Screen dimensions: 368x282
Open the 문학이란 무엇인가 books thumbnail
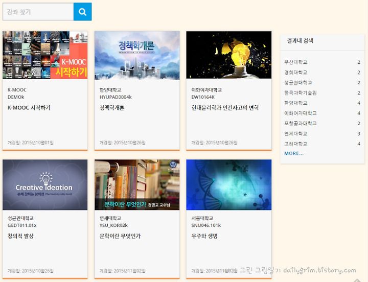click(x=137, y=185)
